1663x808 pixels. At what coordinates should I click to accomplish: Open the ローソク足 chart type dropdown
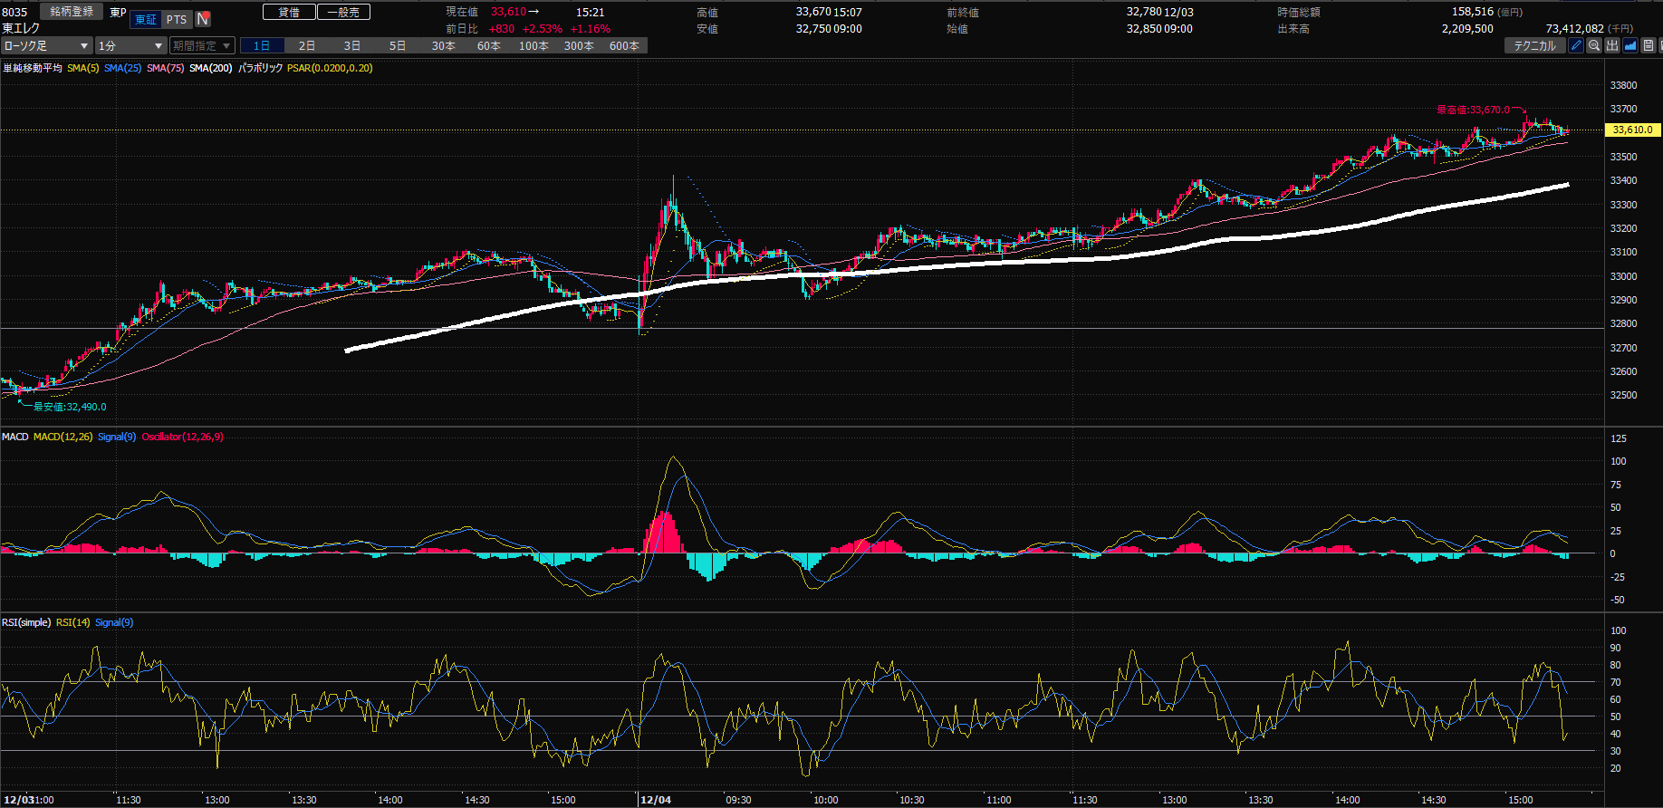click(46, 45)
